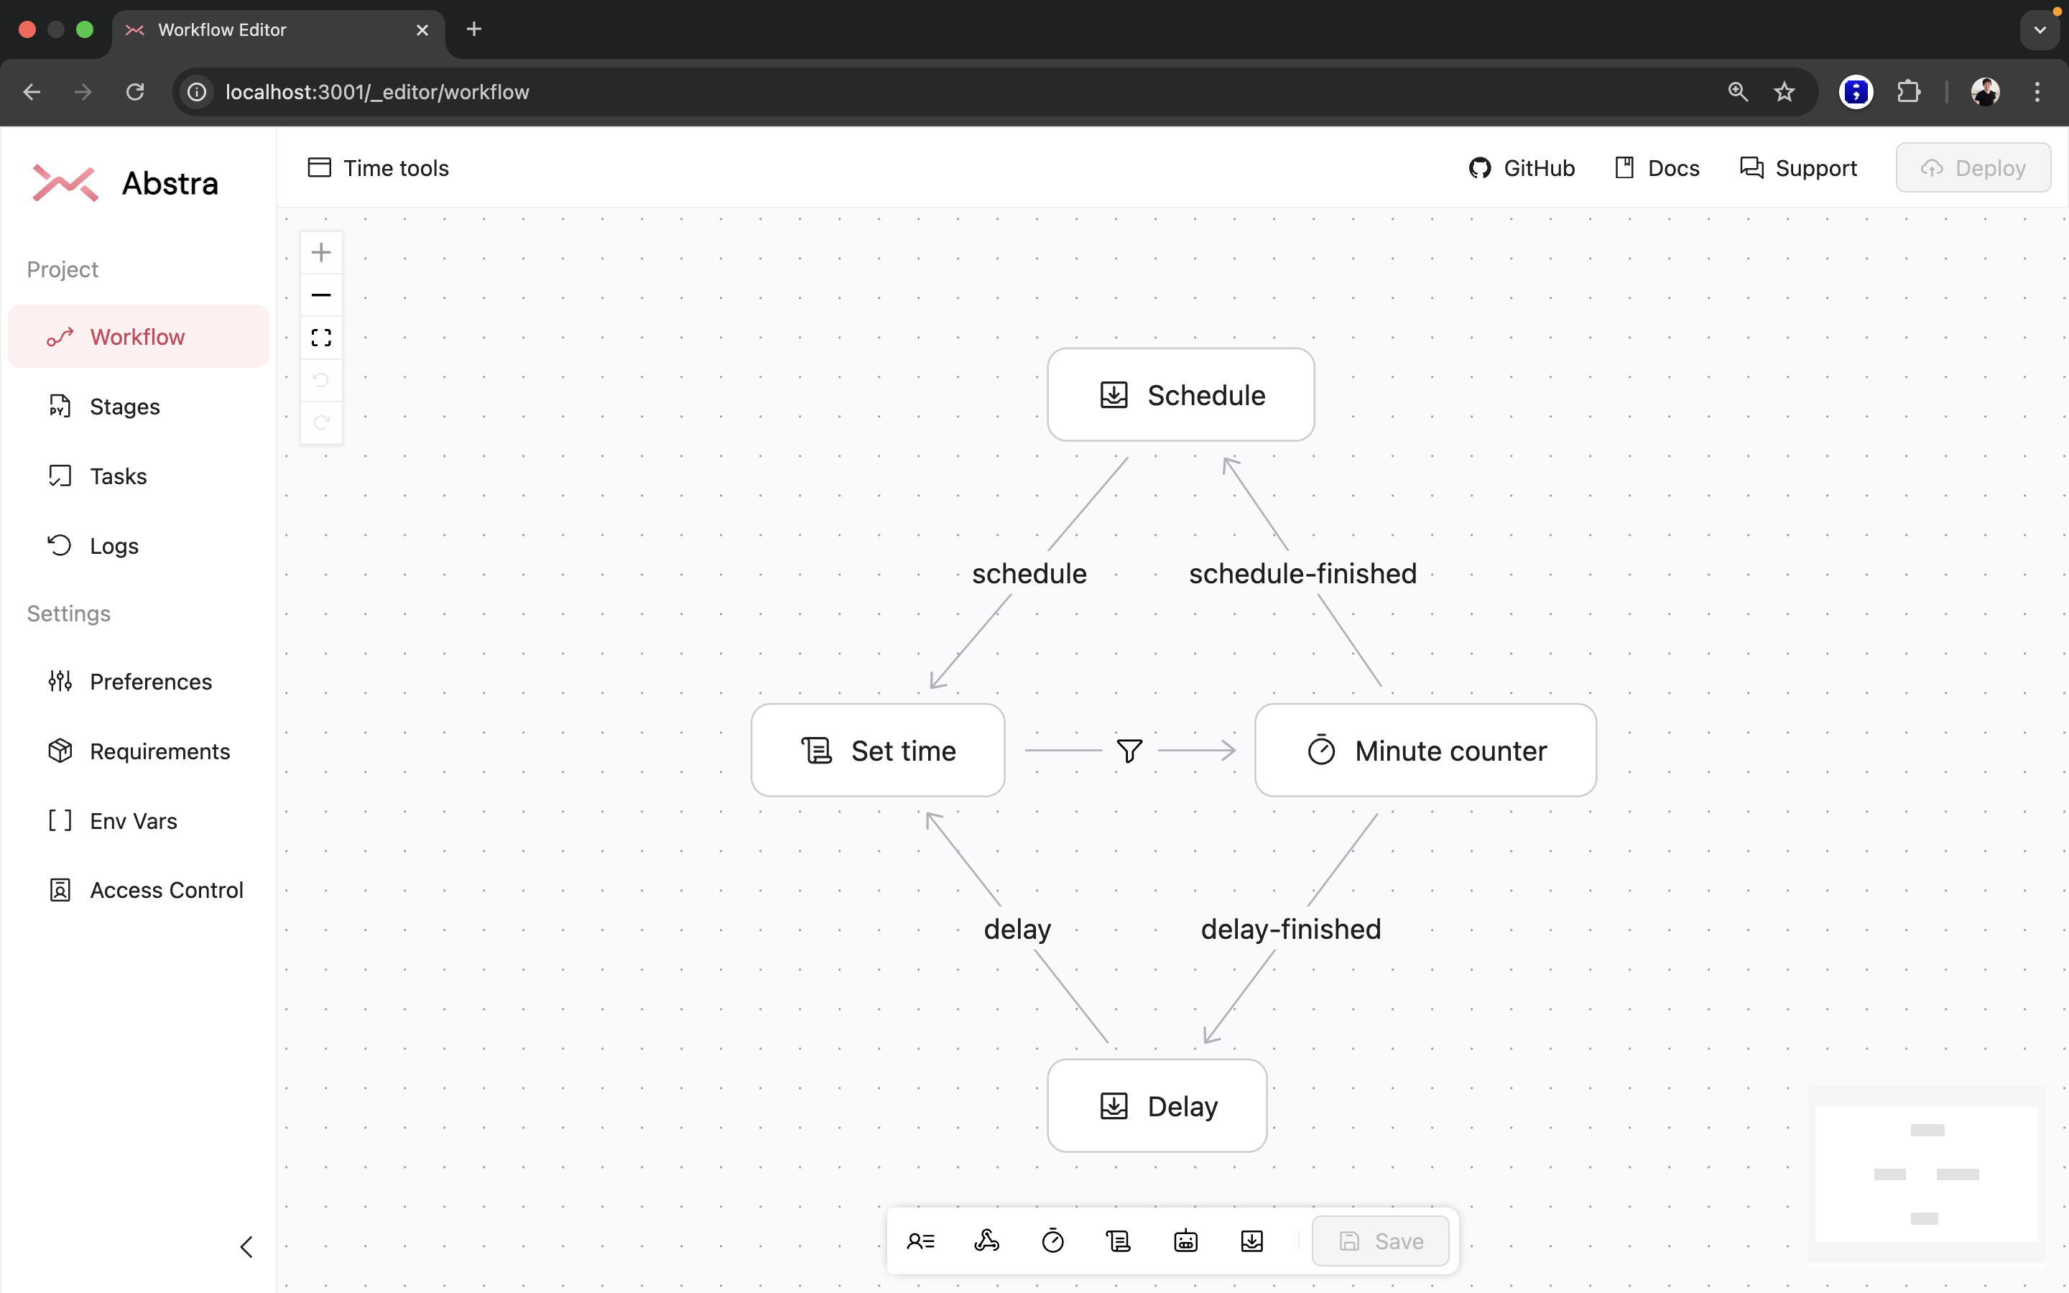Click the Minute counter node icon
The width and height of the screenshot is (2069, 1293).
1320,751
